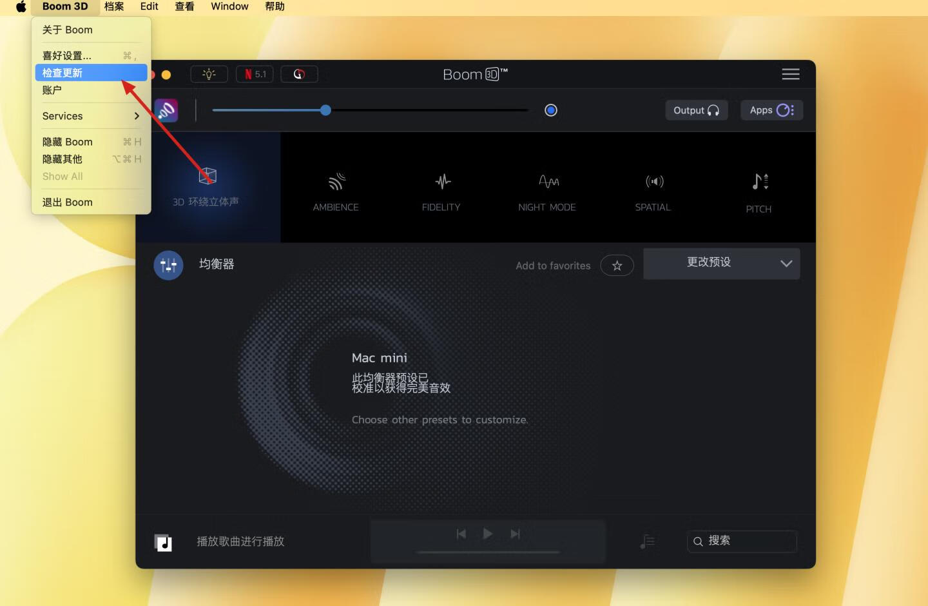Click the red circular refresh icon button

(299, 74)
